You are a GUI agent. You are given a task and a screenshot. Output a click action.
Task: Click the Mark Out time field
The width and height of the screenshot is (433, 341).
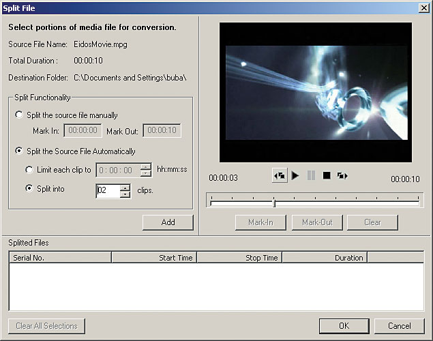click(x=162, y=130)
